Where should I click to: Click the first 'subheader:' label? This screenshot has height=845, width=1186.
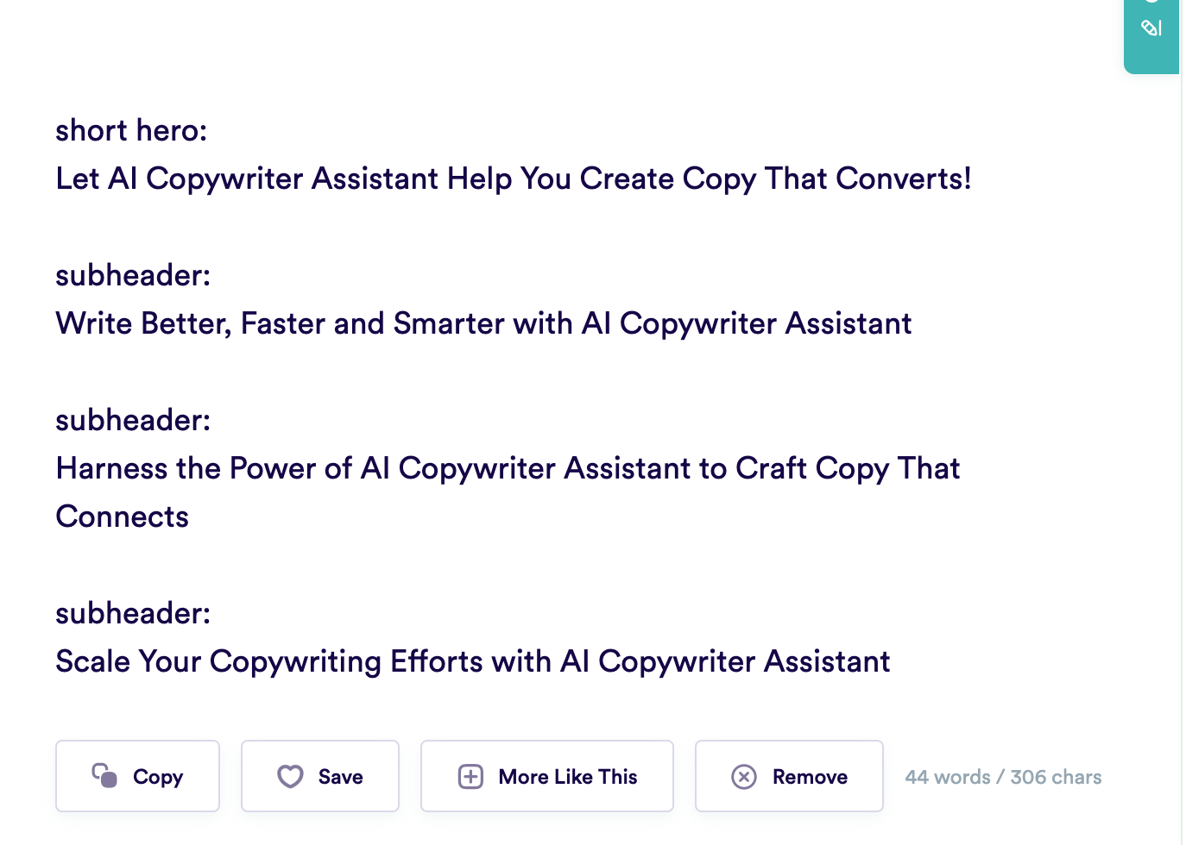click(x=133, y=275)
